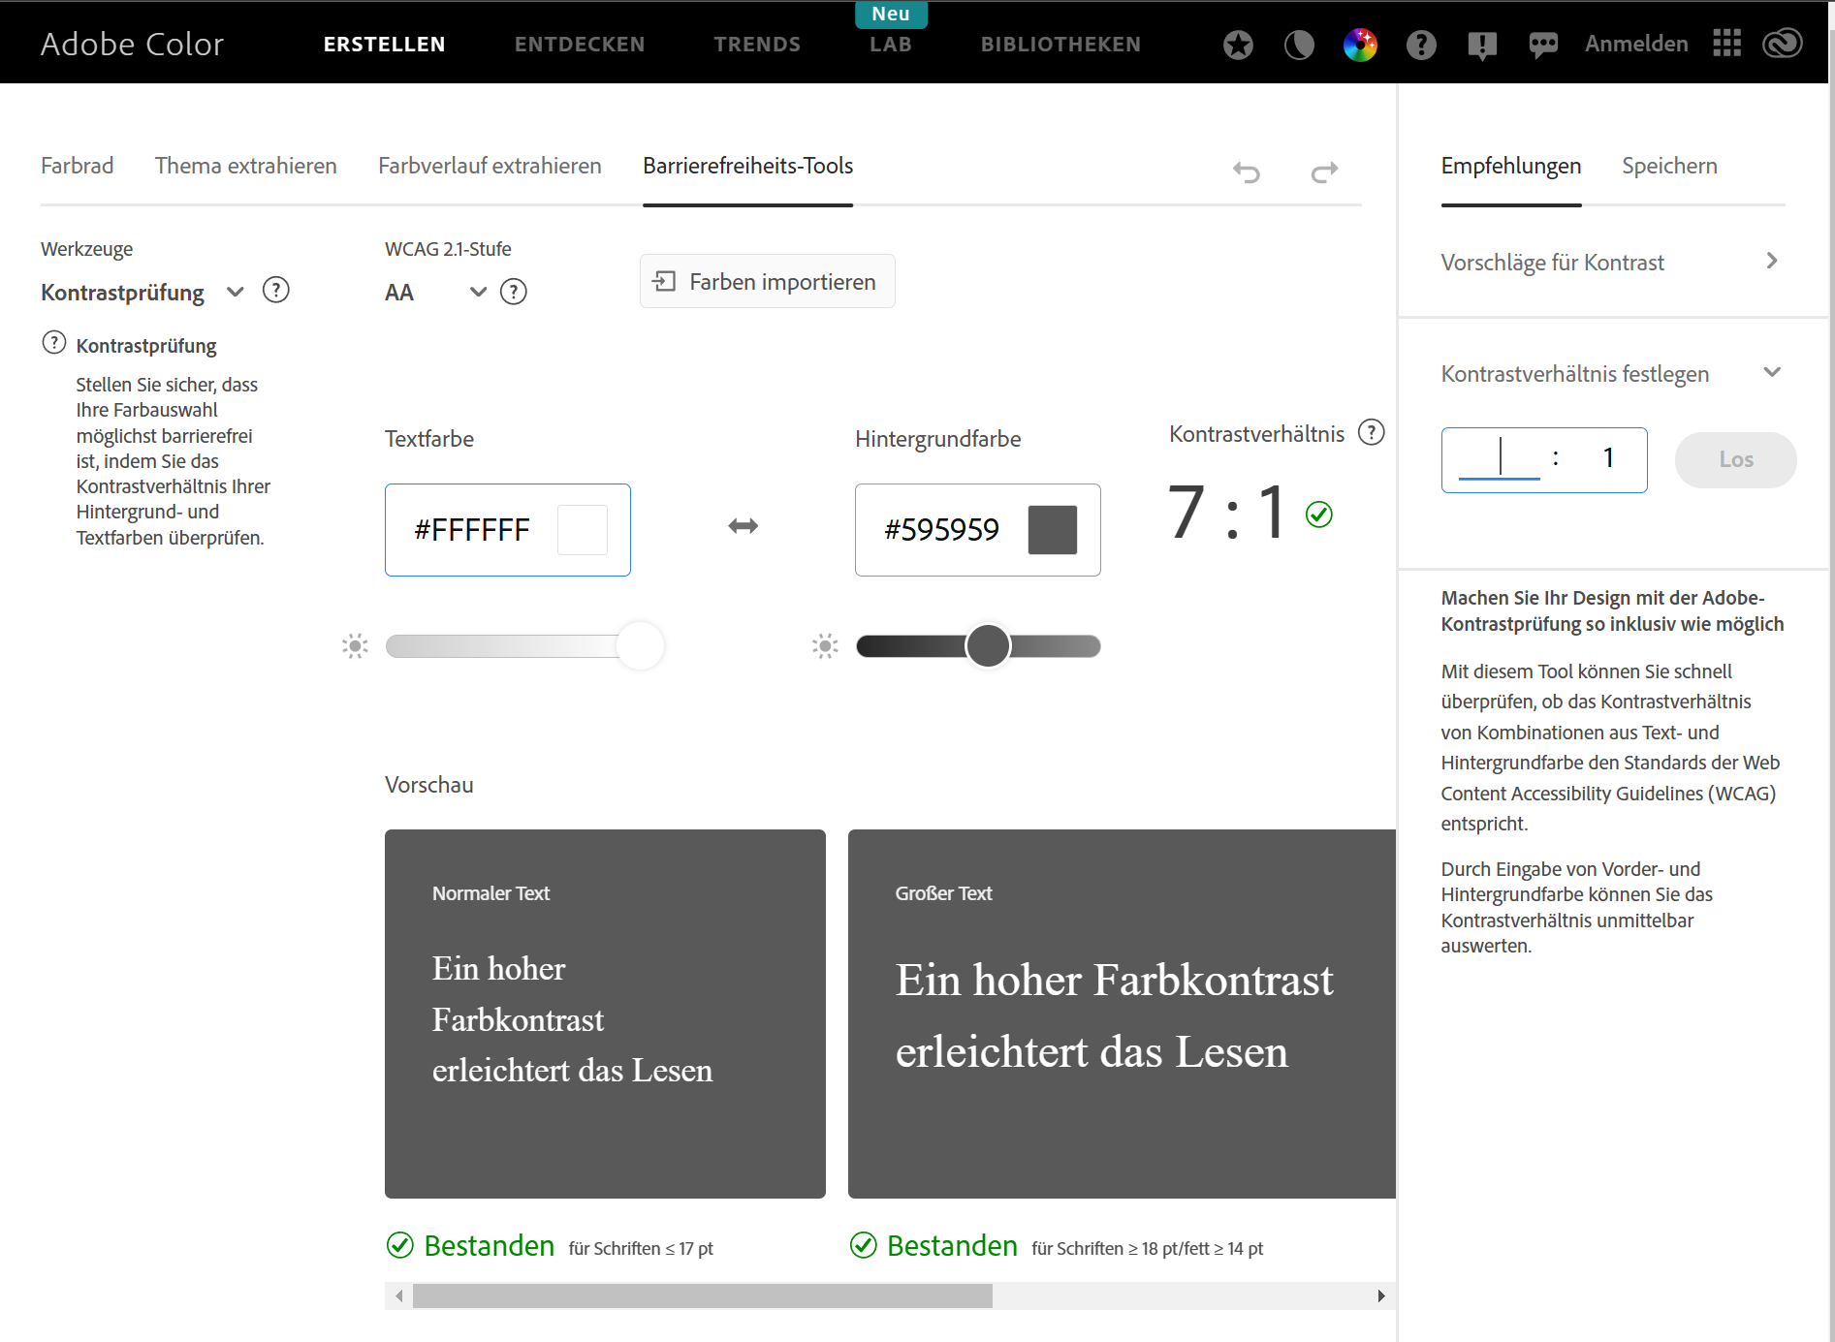Click the Bestanden check for large text
Viewport: 1835px width, 1342px height.
point(864,1245)
